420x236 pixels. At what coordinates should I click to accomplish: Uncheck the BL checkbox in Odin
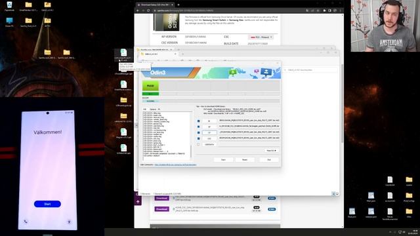pyautogui.click(x=198, y=121)
